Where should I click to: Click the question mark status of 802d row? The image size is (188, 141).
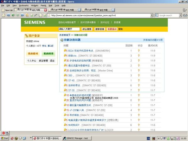[x=139, y=50]
